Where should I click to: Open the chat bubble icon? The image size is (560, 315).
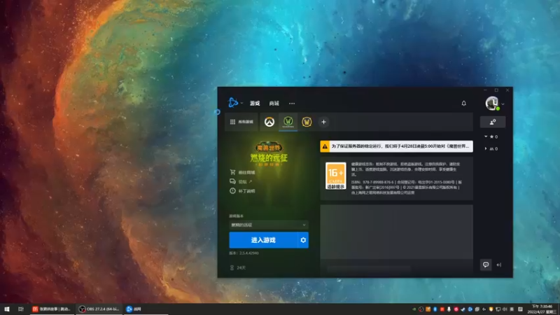coord(486,265)
